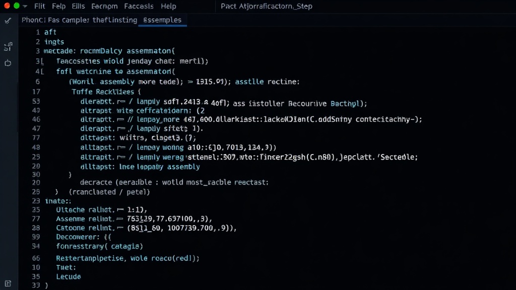The height and width of the screenshot is (290, 516).
Task: Click 'Ultache ralhct. — 1:1),' line
Action: (102, 210)
